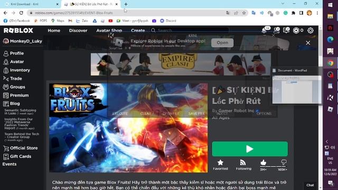Open Semantic Subtyping in Luau blog post
Screen dimensions: 338x190
[x=20, y=111]
